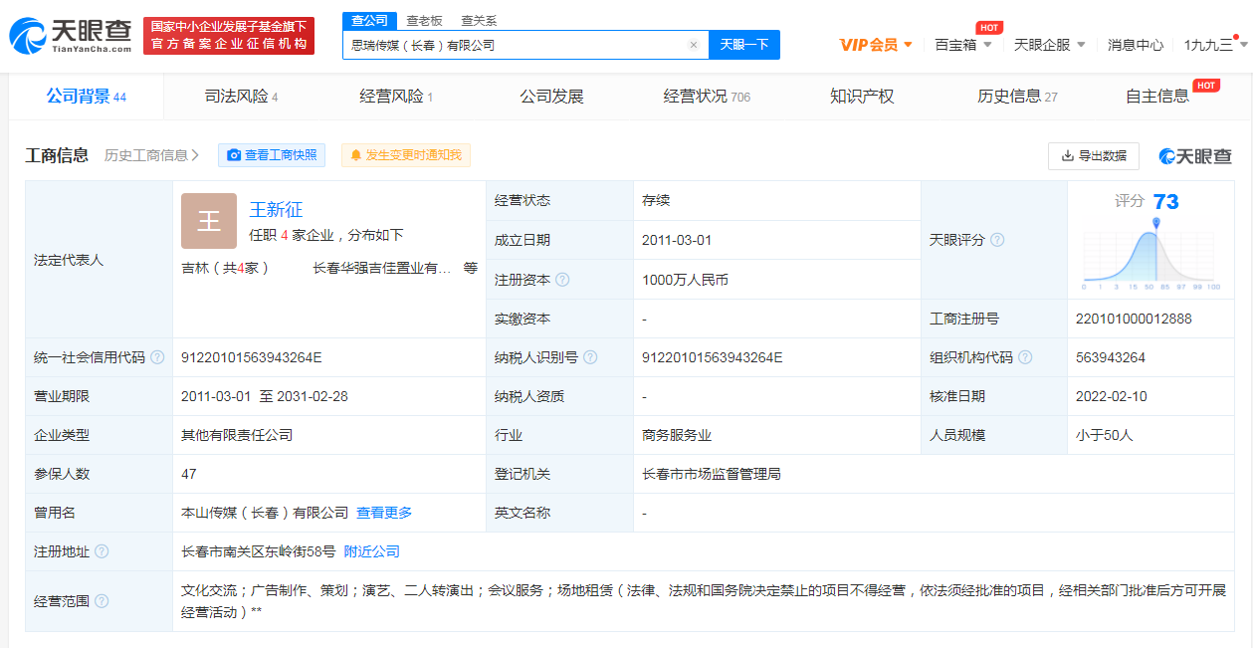Screen dimensions: 1253x648
Task: Expand the 百宝箱 menu
Action: (x=963, y=45)
